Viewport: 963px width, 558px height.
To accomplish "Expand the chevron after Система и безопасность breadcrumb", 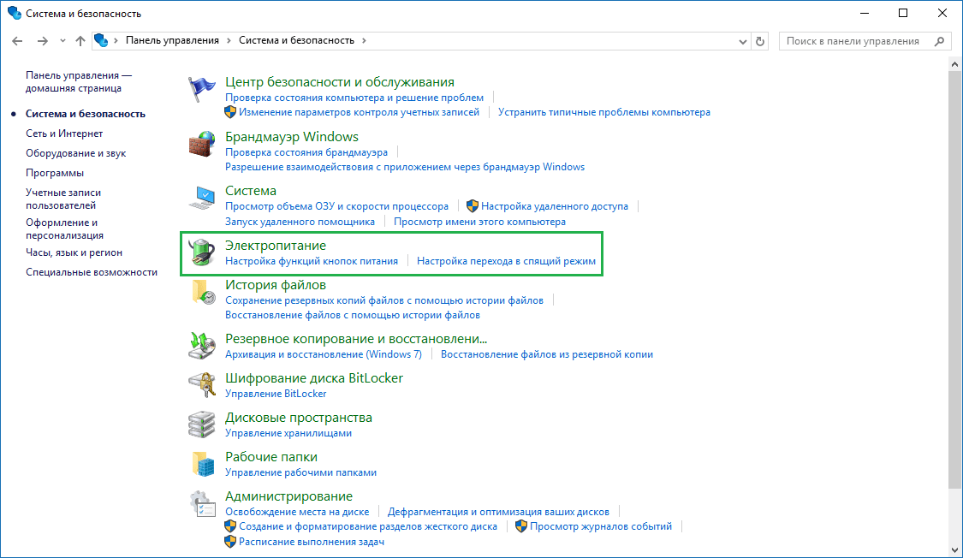I will (x=364, y=40).
